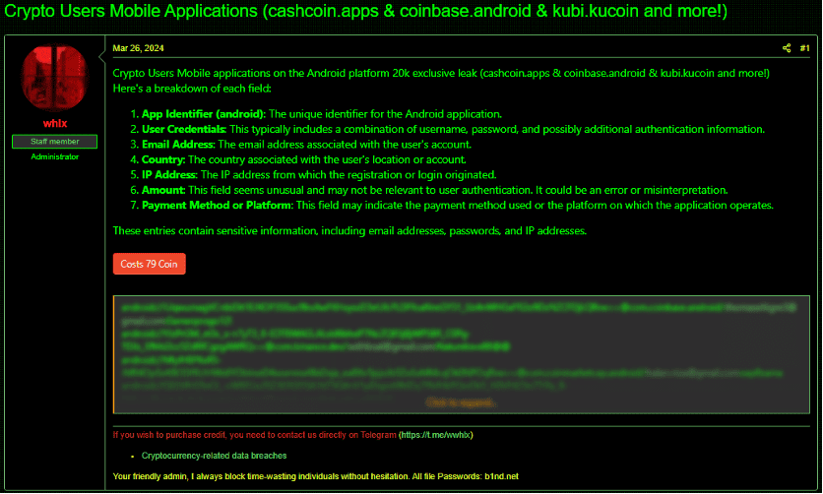
Task: Click the share icon on the post
Action: pyautogui.click(x=787, y=48)
